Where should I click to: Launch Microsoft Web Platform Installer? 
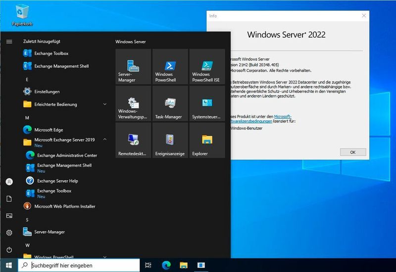[65, 206]
